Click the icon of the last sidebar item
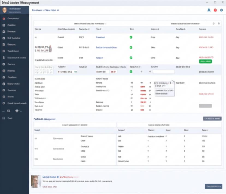This screenshot has height=194, width=226. coord(4,119)
